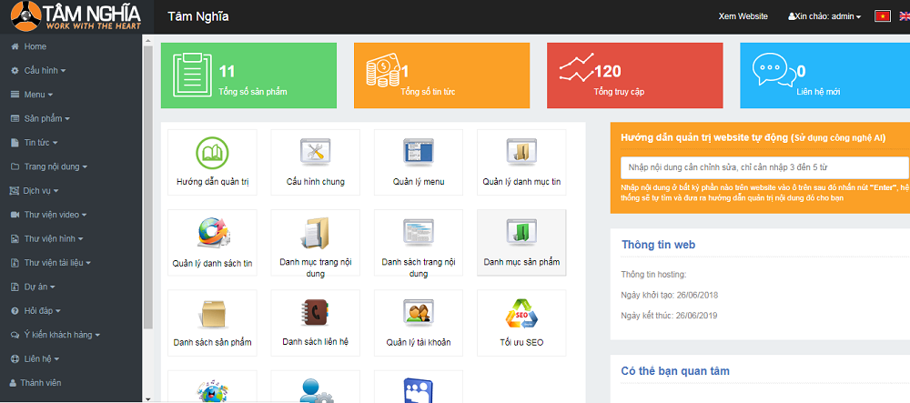Viewport: 910px width, 403px height.
Task: Click the vertical scrollbar beside the sidebar
Action: tap(147, 186)
